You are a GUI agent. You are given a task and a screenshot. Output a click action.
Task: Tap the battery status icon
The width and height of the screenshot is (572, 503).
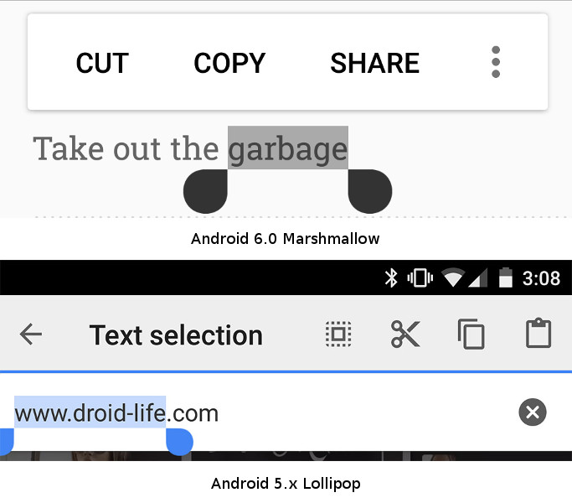point(506,277)
